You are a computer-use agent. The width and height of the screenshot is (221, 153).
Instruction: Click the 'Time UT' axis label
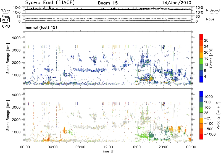point(108,151)
